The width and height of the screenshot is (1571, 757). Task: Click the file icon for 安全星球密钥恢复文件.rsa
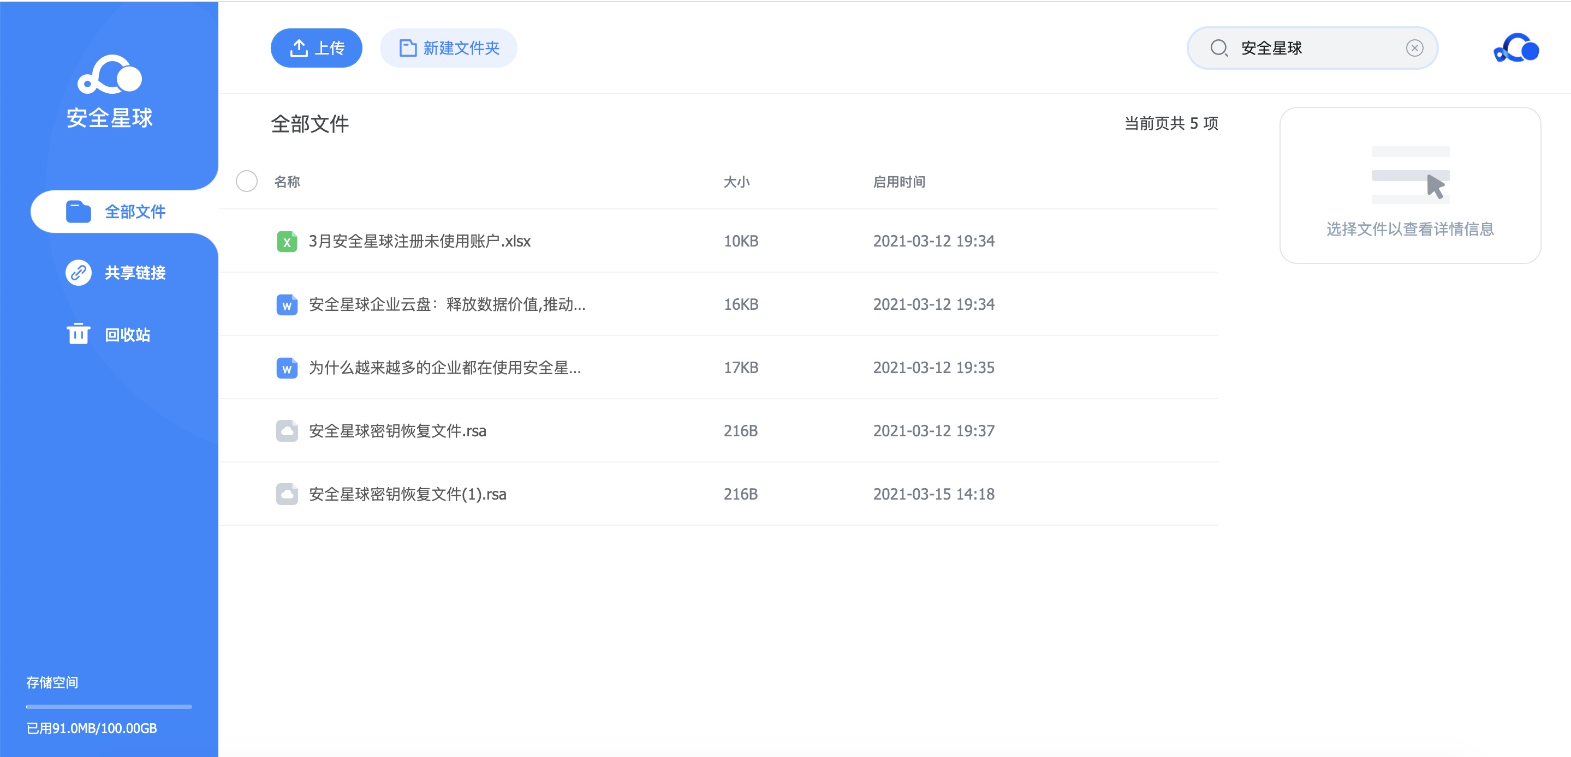point(287,431)
